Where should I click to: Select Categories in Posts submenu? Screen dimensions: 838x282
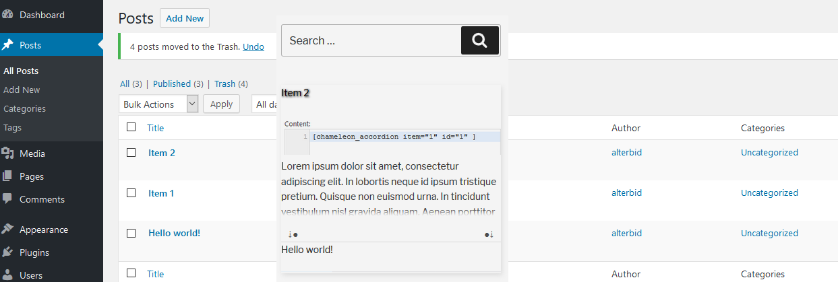(24, 108)
